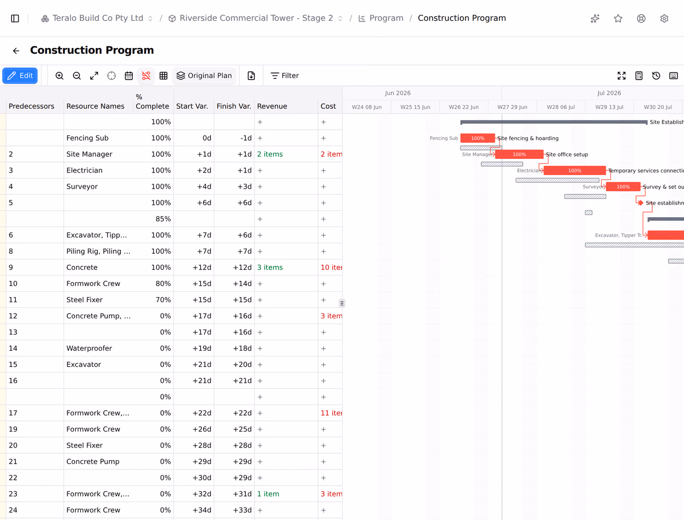Go to Program breadcrumb
The width and height of the screenshot is (684, 520).
381,18
